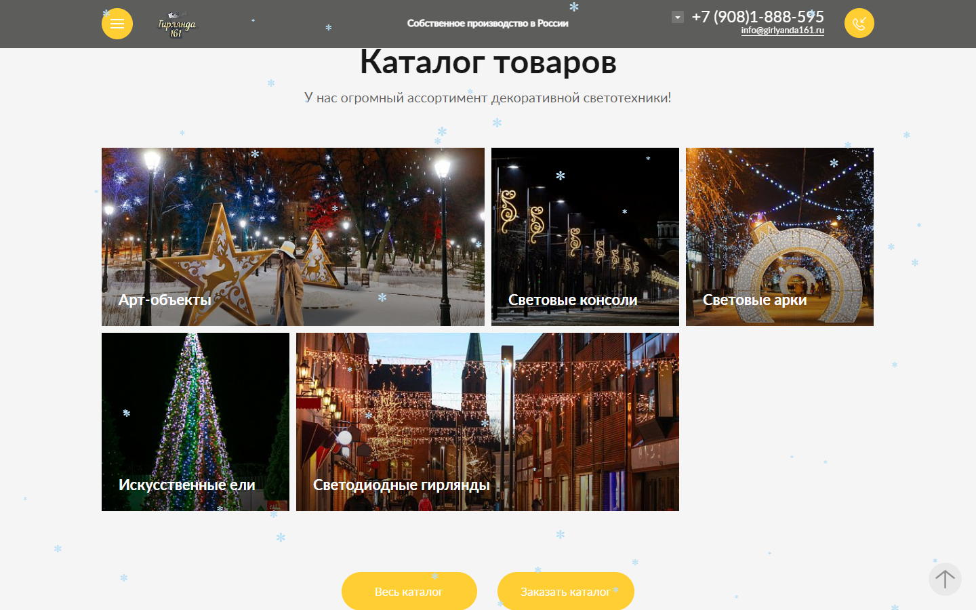Screen dimensions: 976x610
Task: Click the Каталог товаров heading
Action: [x=487, y=62]
